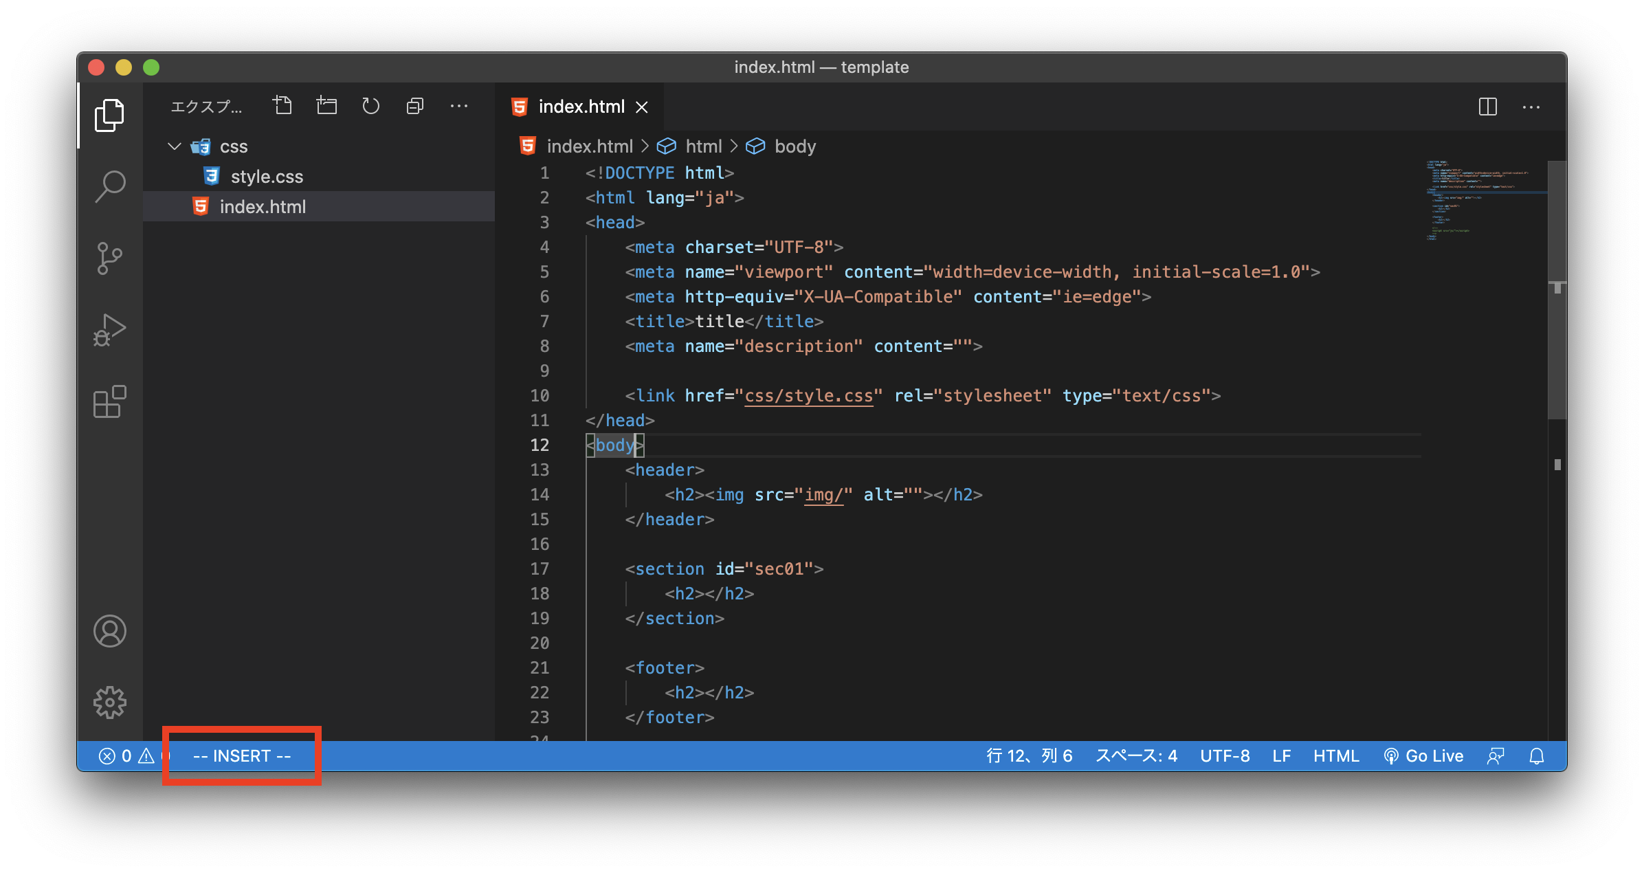This screenshot has width=1644, height=873.
Task: Collapse all folders in Explorer
Action: (x=414, y=106)
